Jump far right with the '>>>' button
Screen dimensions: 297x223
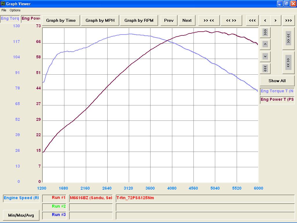288,20
